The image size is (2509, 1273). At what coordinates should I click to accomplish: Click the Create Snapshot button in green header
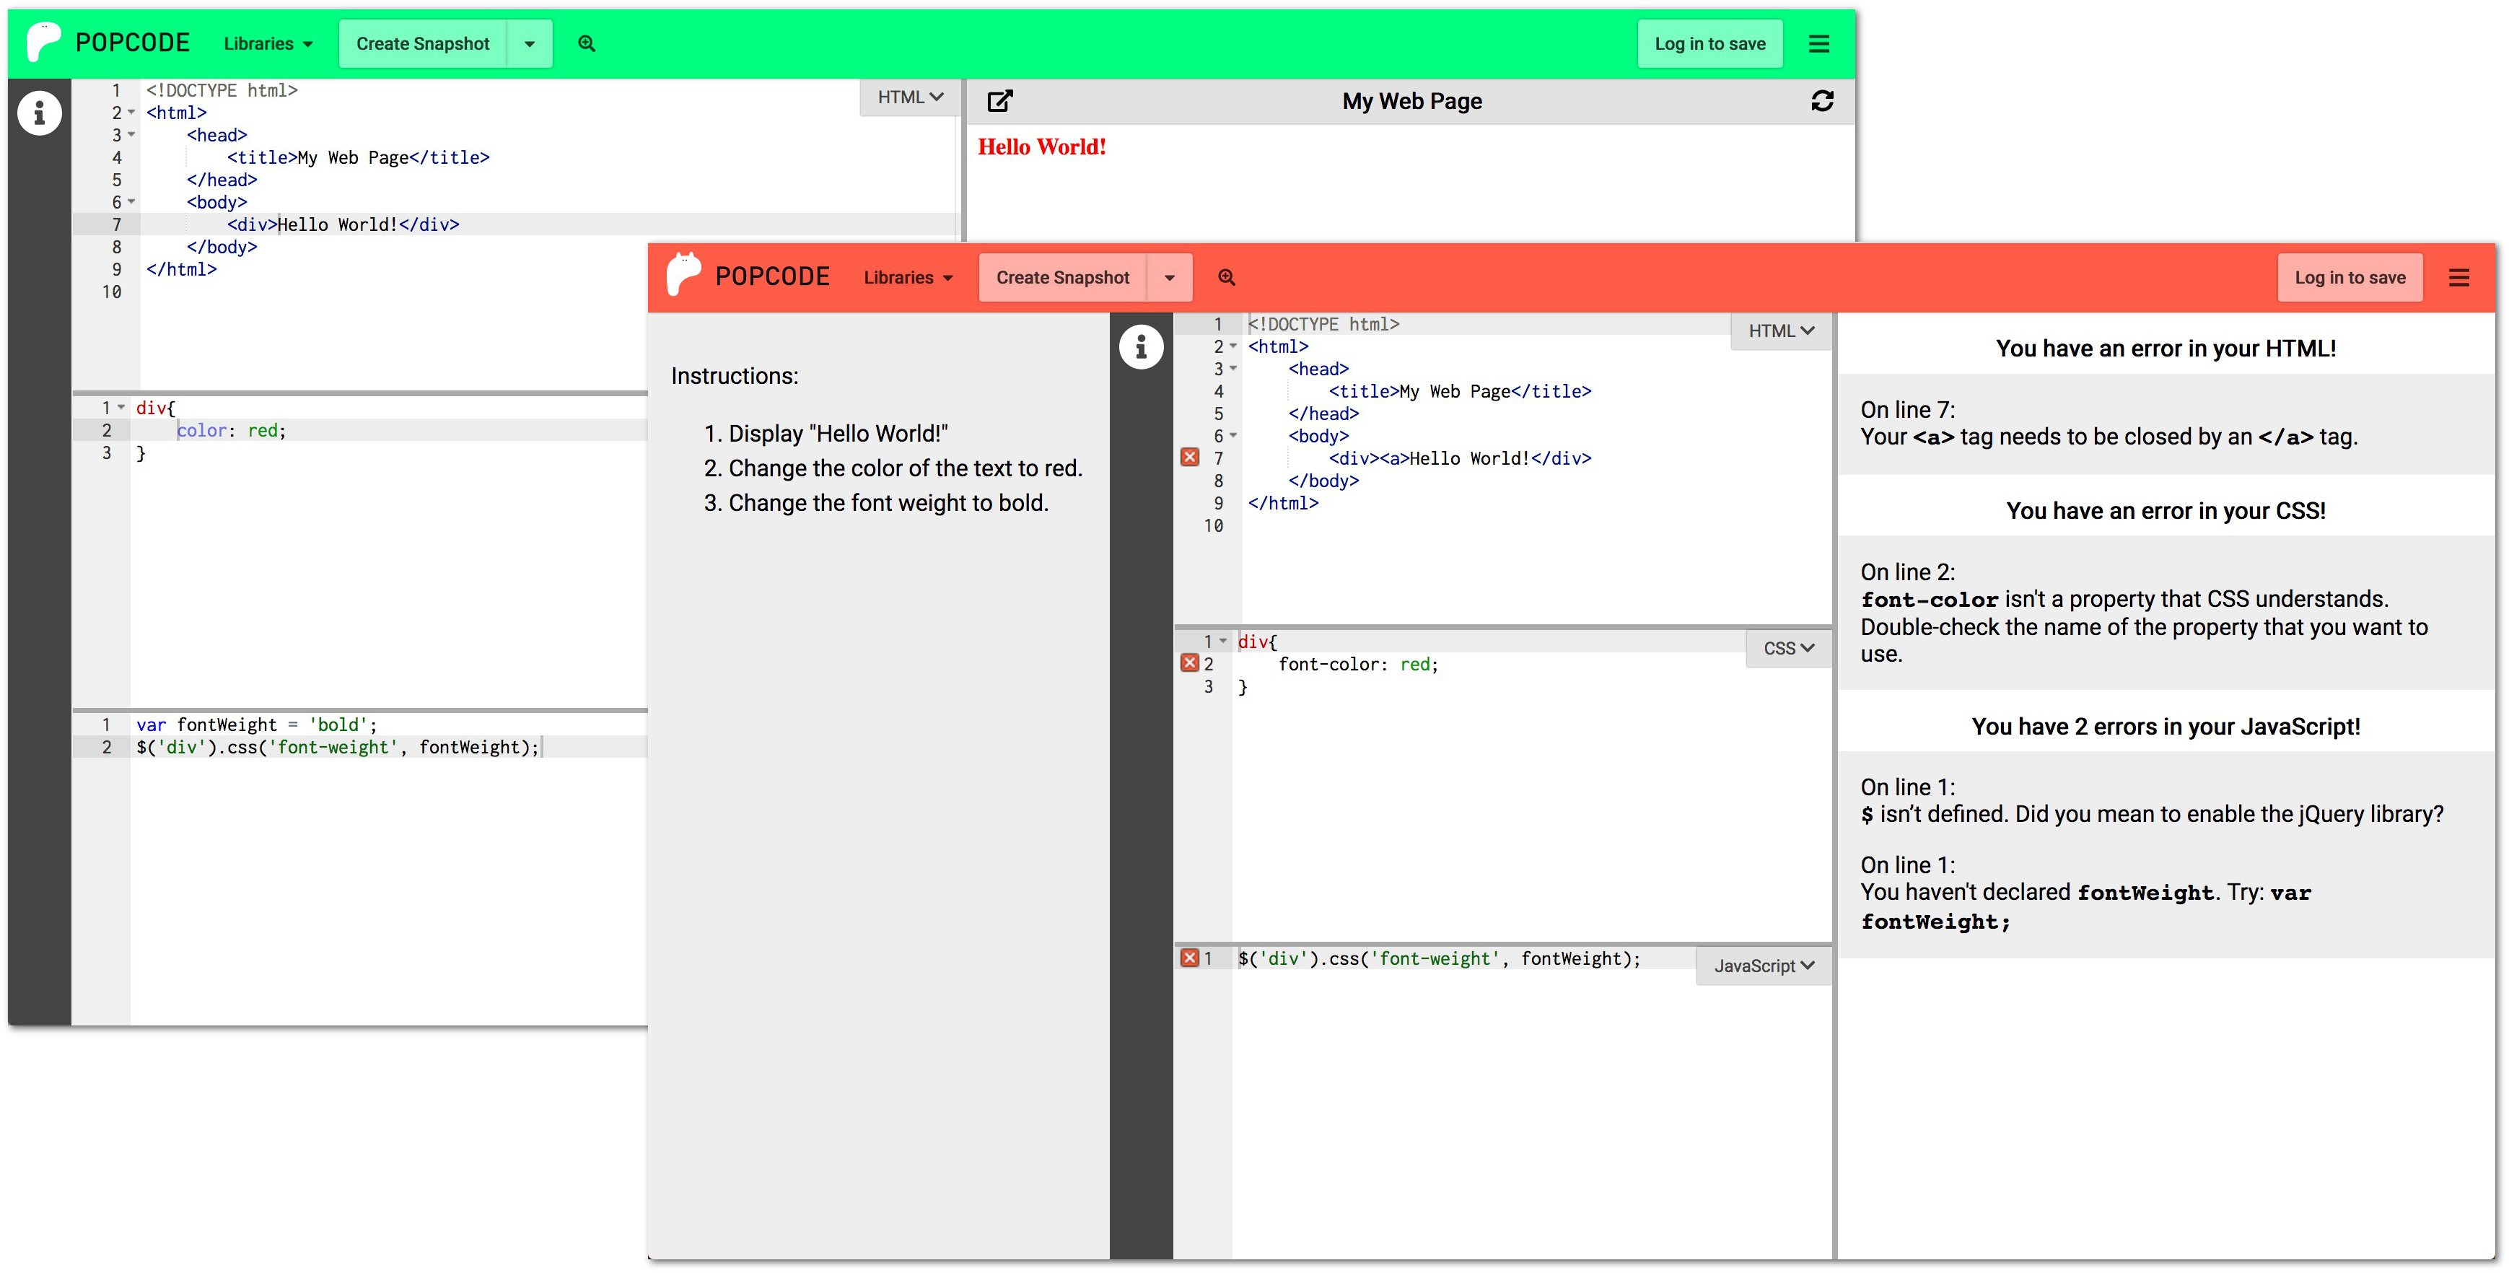click(423, 44)
